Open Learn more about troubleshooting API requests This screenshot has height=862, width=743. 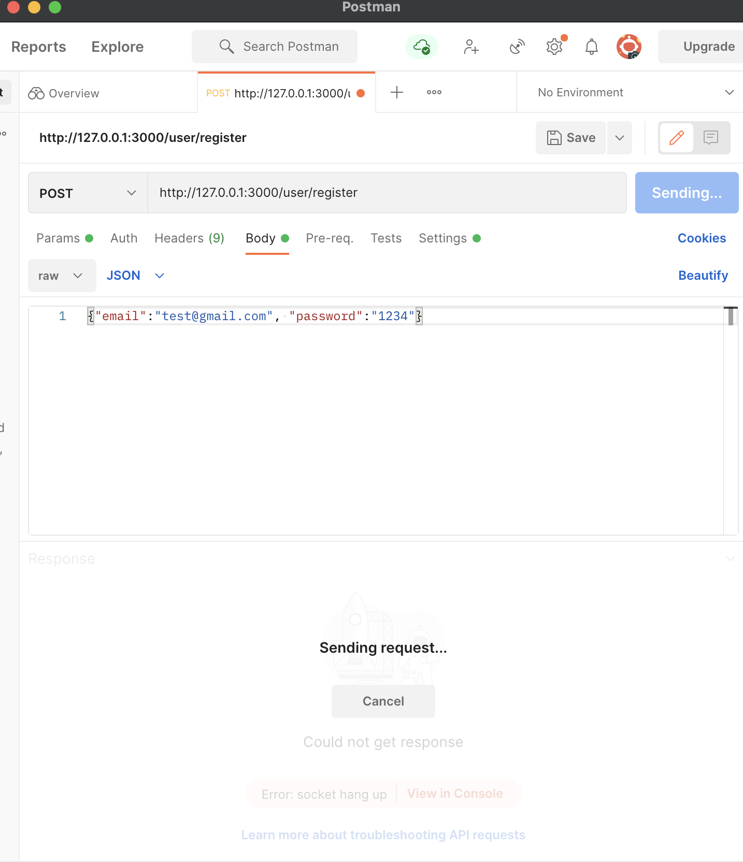click(383, 835)
